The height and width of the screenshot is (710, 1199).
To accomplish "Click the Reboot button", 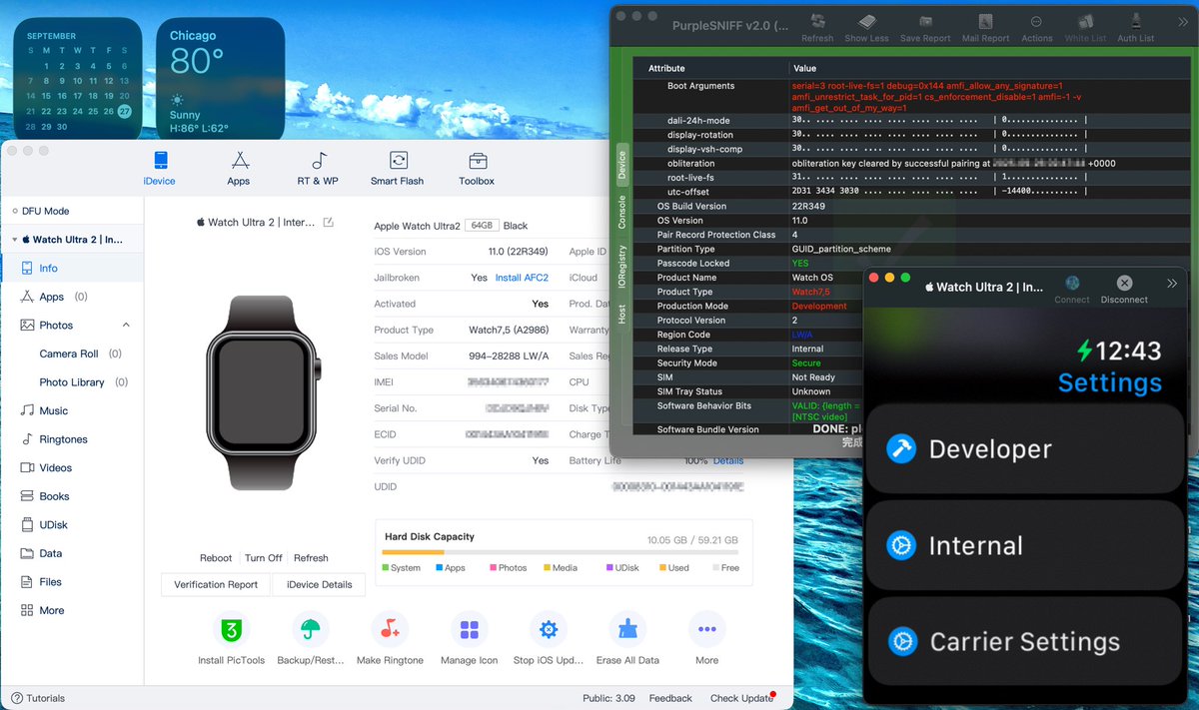I will click(216, 558).
